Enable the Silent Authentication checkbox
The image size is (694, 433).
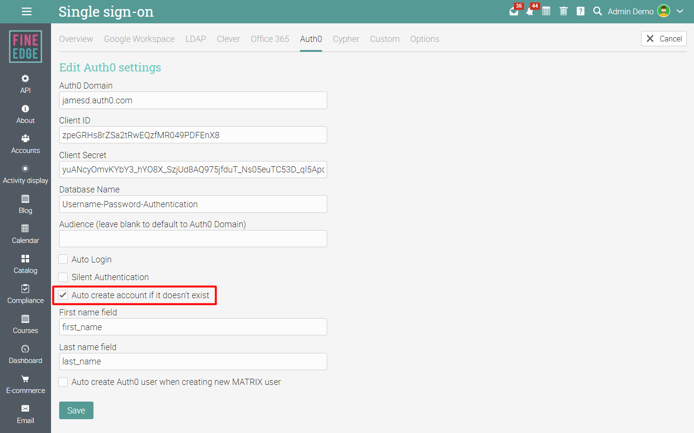tap(63, 277)
